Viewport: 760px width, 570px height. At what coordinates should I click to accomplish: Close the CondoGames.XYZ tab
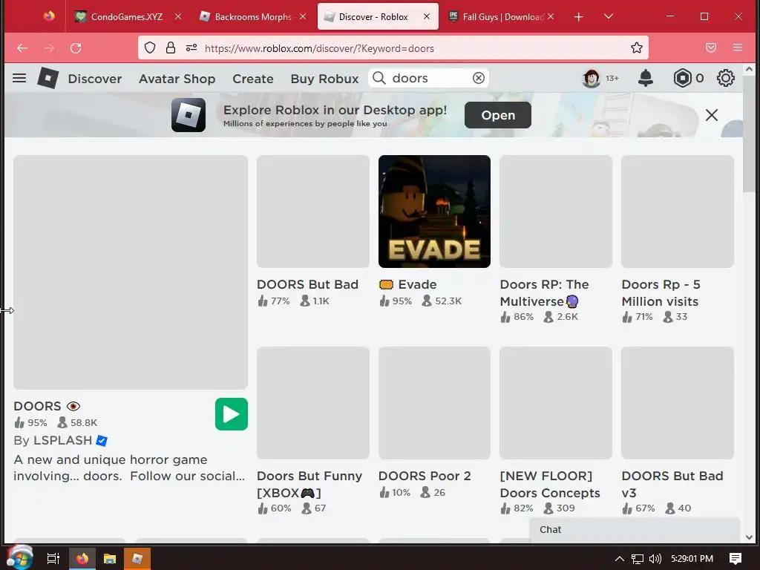tap(178, 16)
